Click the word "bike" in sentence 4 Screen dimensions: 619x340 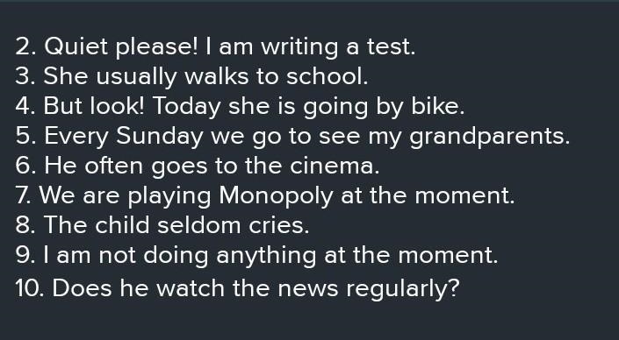pos(435,106)
